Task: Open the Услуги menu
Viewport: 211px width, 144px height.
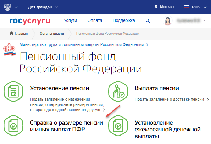Action: (x=70, y=20)
